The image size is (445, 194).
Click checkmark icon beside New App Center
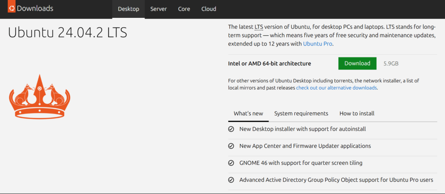click(x=231, y=146)
